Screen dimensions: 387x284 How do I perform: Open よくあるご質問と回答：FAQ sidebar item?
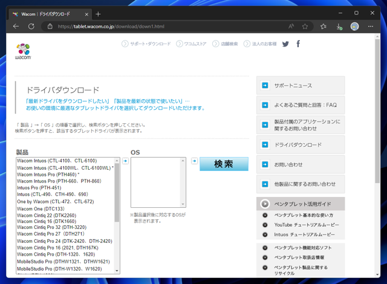tap(301, 105)
